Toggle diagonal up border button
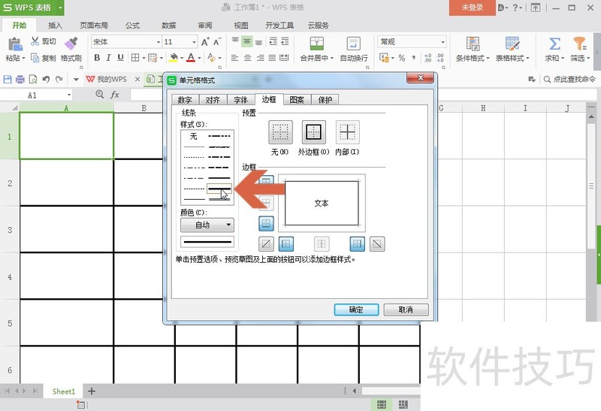This screenshot has width=601, height=411. [x=266, y=243]
